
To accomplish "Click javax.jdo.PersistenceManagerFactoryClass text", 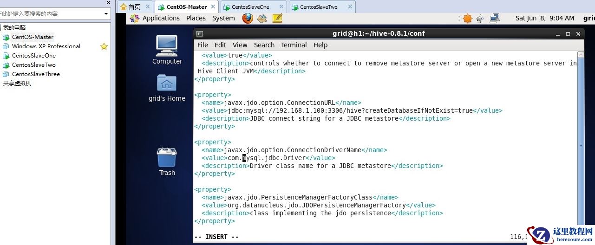I will tap(298, 197).
